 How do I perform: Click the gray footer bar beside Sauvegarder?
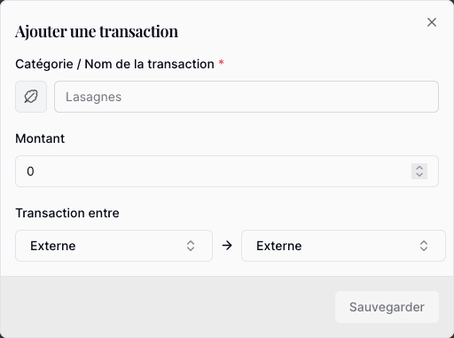(168, 307)
